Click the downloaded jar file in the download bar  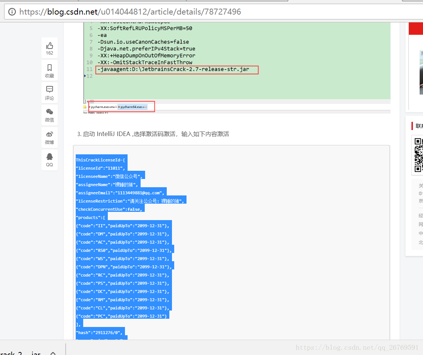pyautogui.click(x=20, y=353)
